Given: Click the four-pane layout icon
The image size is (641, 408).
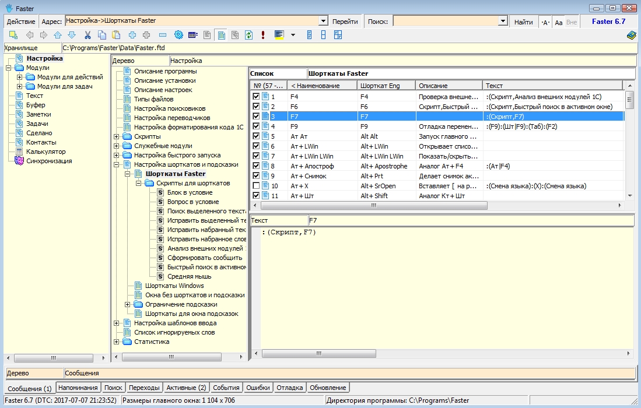Looking at the screenshot, I should 338,35.
